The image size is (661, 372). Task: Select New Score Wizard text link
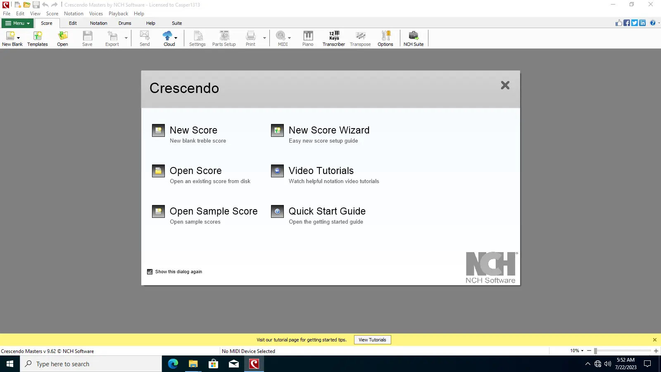click(329, 130)
